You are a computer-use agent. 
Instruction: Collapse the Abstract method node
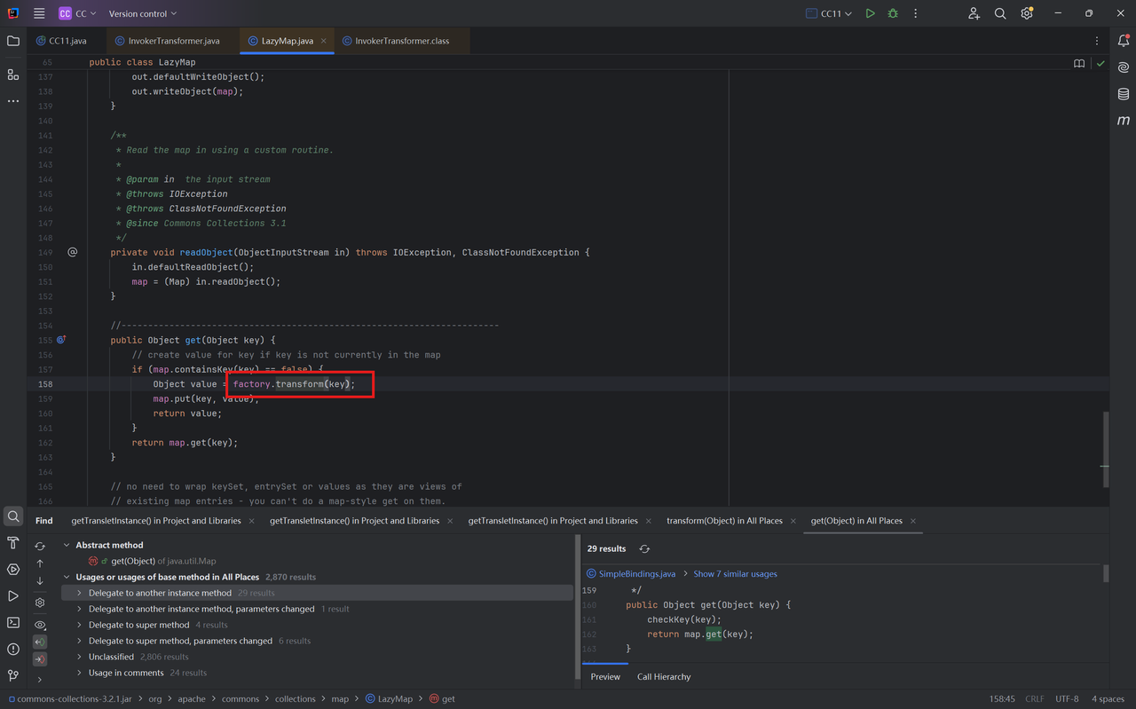click(x=67, y=545)
